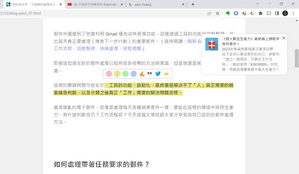Click the share page icon in address bar
Viewport: 299px width, 174px height.
tap(209, 13)
